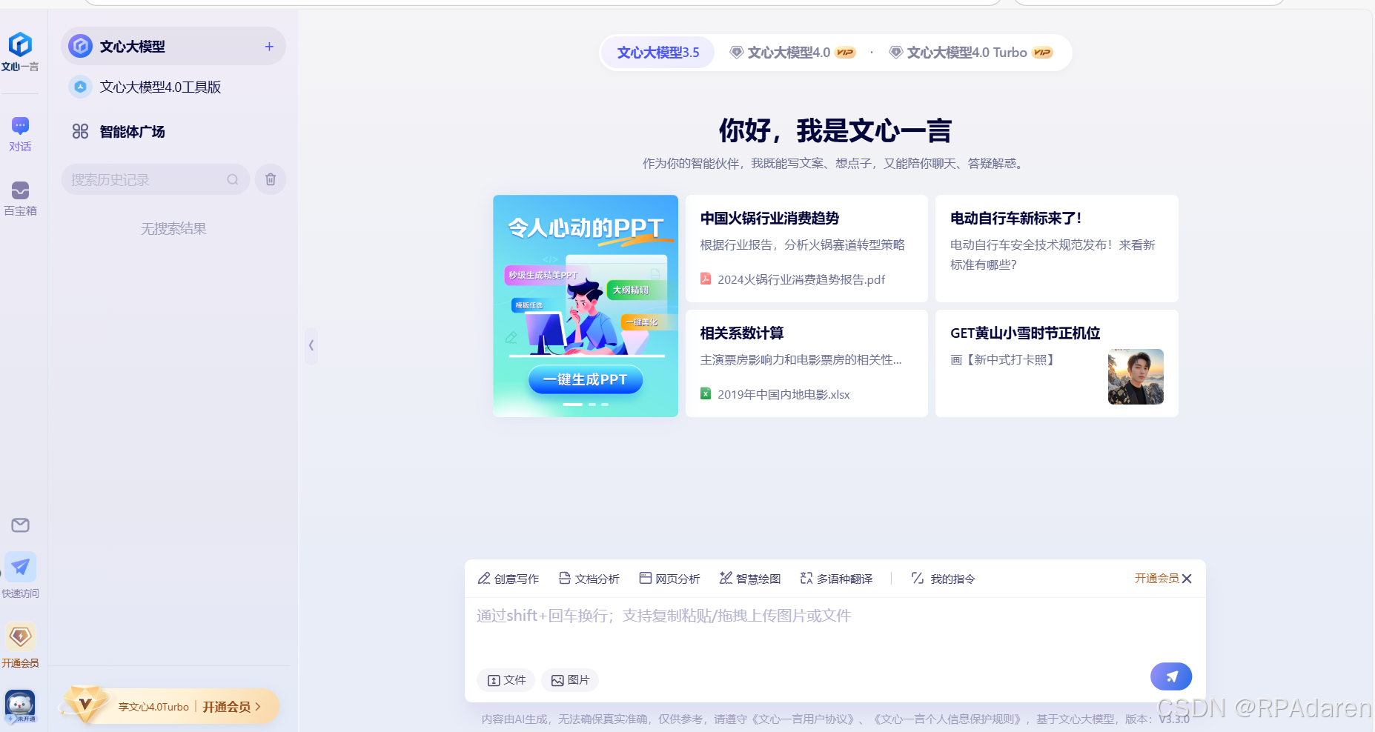This screenshot has height=732, width=1375.
Task: Click the first carousel indicator on PPT banner
Action: [572, 405]
